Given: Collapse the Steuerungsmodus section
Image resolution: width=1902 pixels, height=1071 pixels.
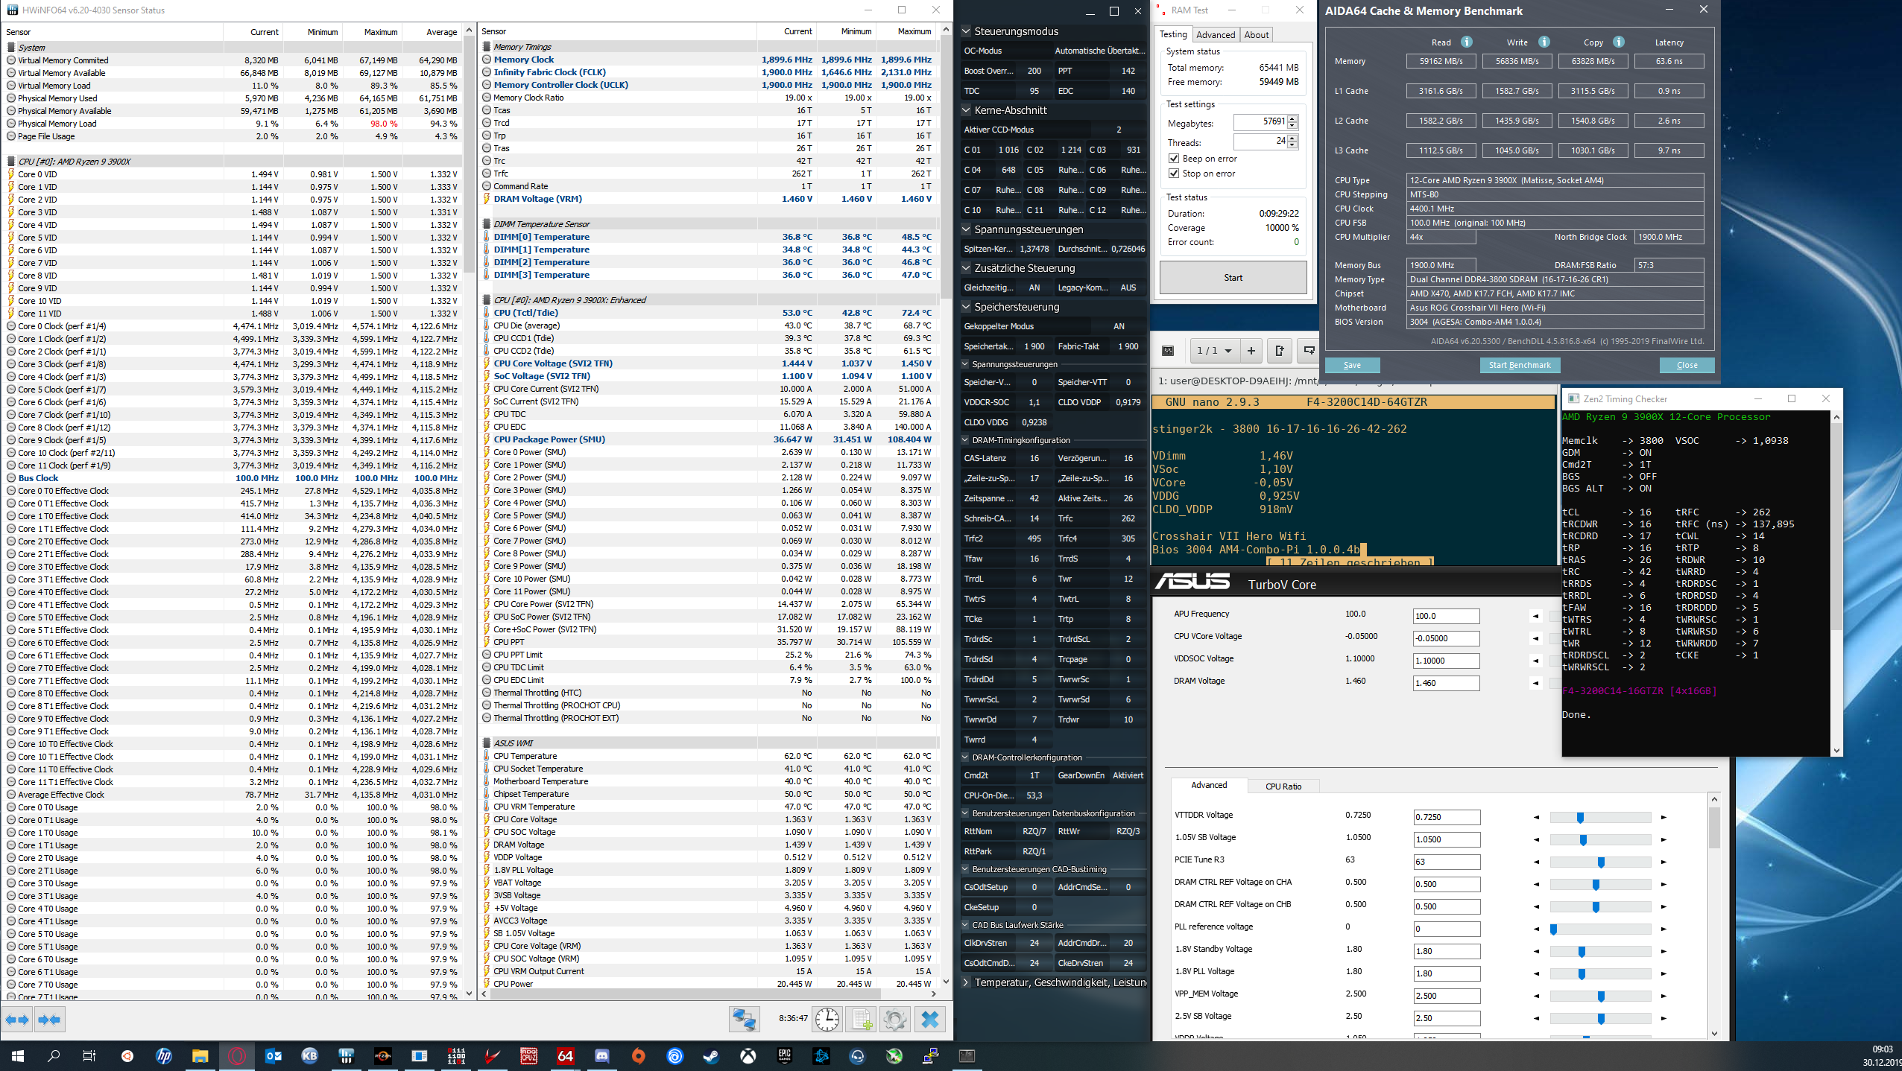Looking at the screenshot, I should [966, 31].
